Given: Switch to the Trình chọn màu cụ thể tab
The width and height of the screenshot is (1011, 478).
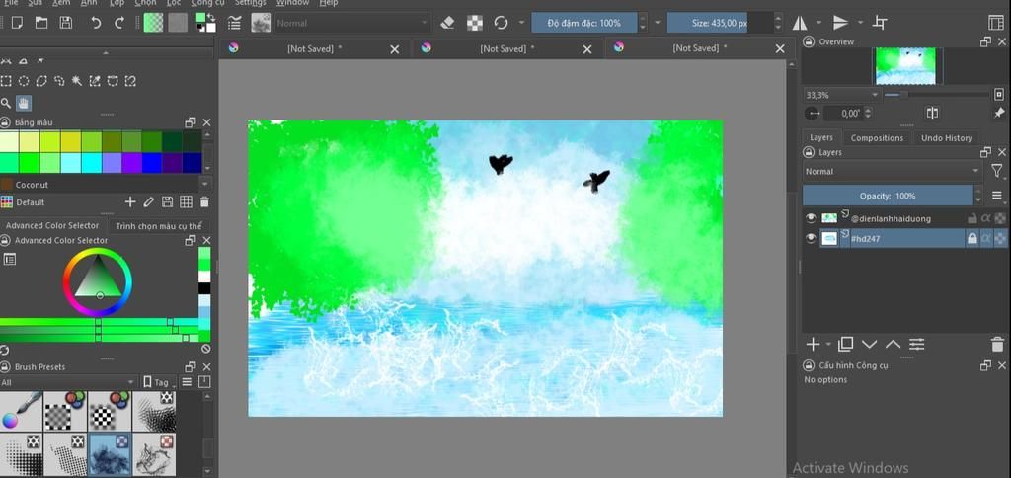Looking at the screenshot, I should point(159,226).
